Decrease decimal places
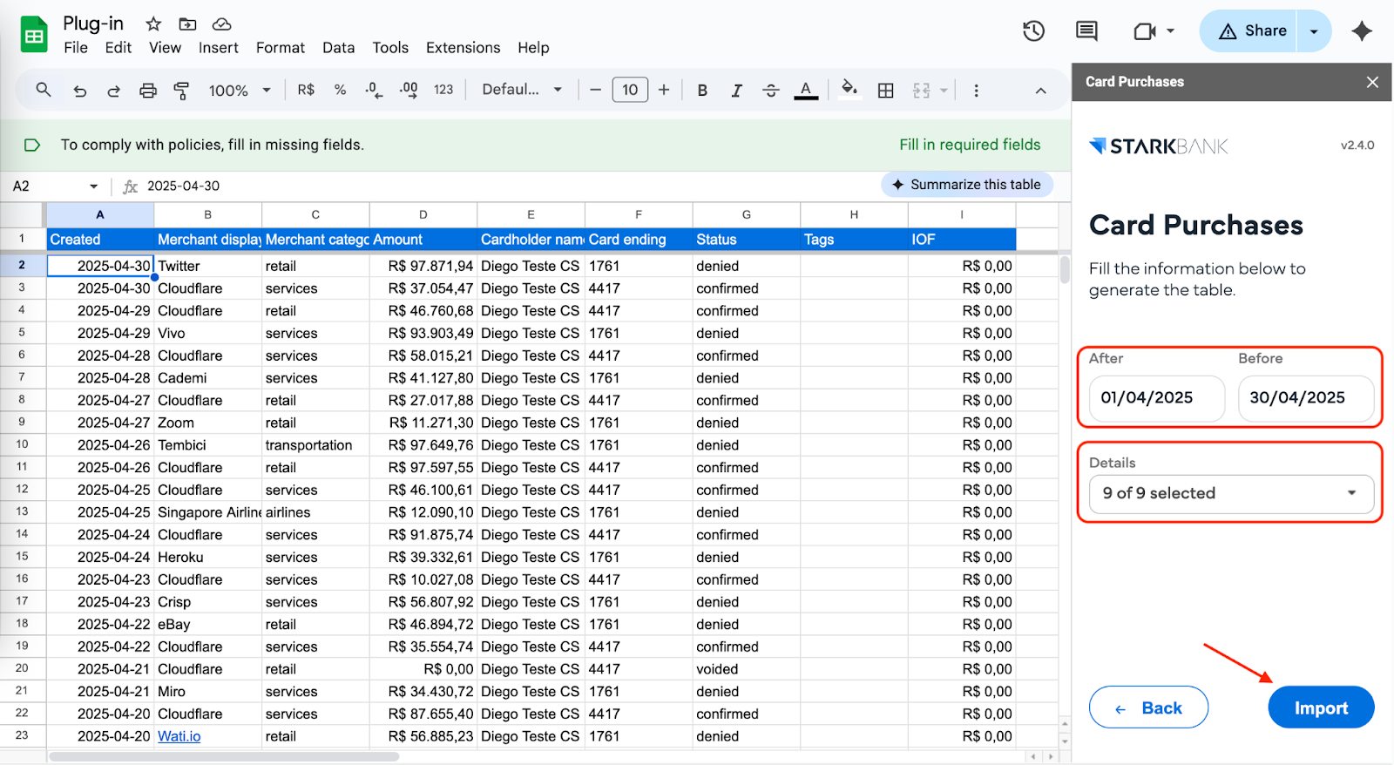The width and height of the screenshot is (1394, 765). pyautogui.click(x=374, y=90)
